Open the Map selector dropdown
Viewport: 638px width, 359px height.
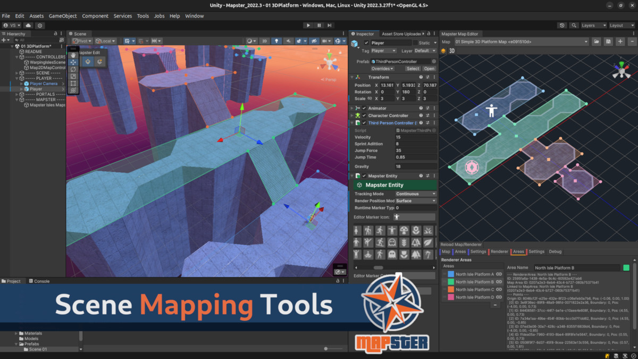pos(521,41)
